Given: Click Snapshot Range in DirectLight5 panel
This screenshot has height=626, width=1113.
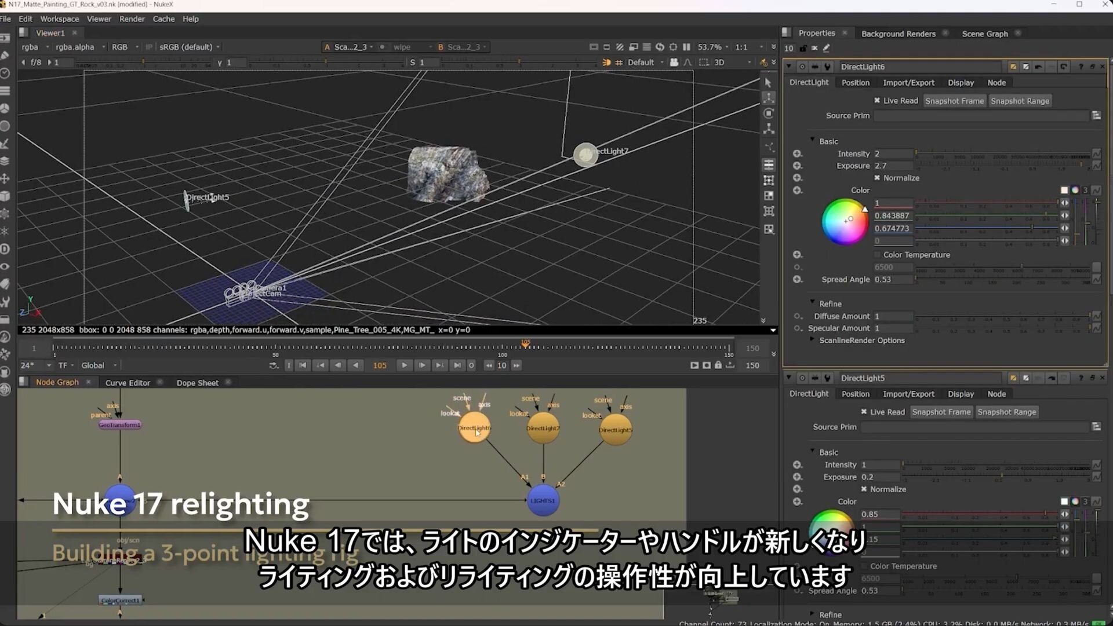Looking at the screenshot, I should tap(1006, 412).
